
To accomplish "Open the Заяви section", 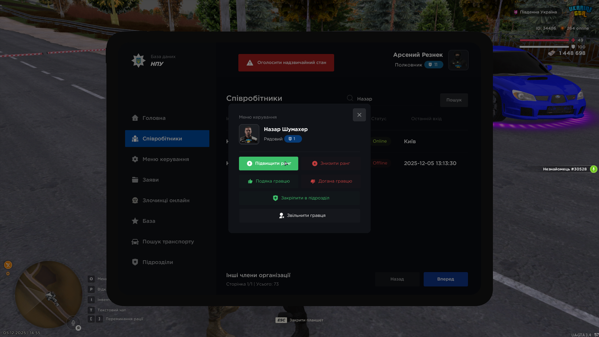I will click(167, 180).
